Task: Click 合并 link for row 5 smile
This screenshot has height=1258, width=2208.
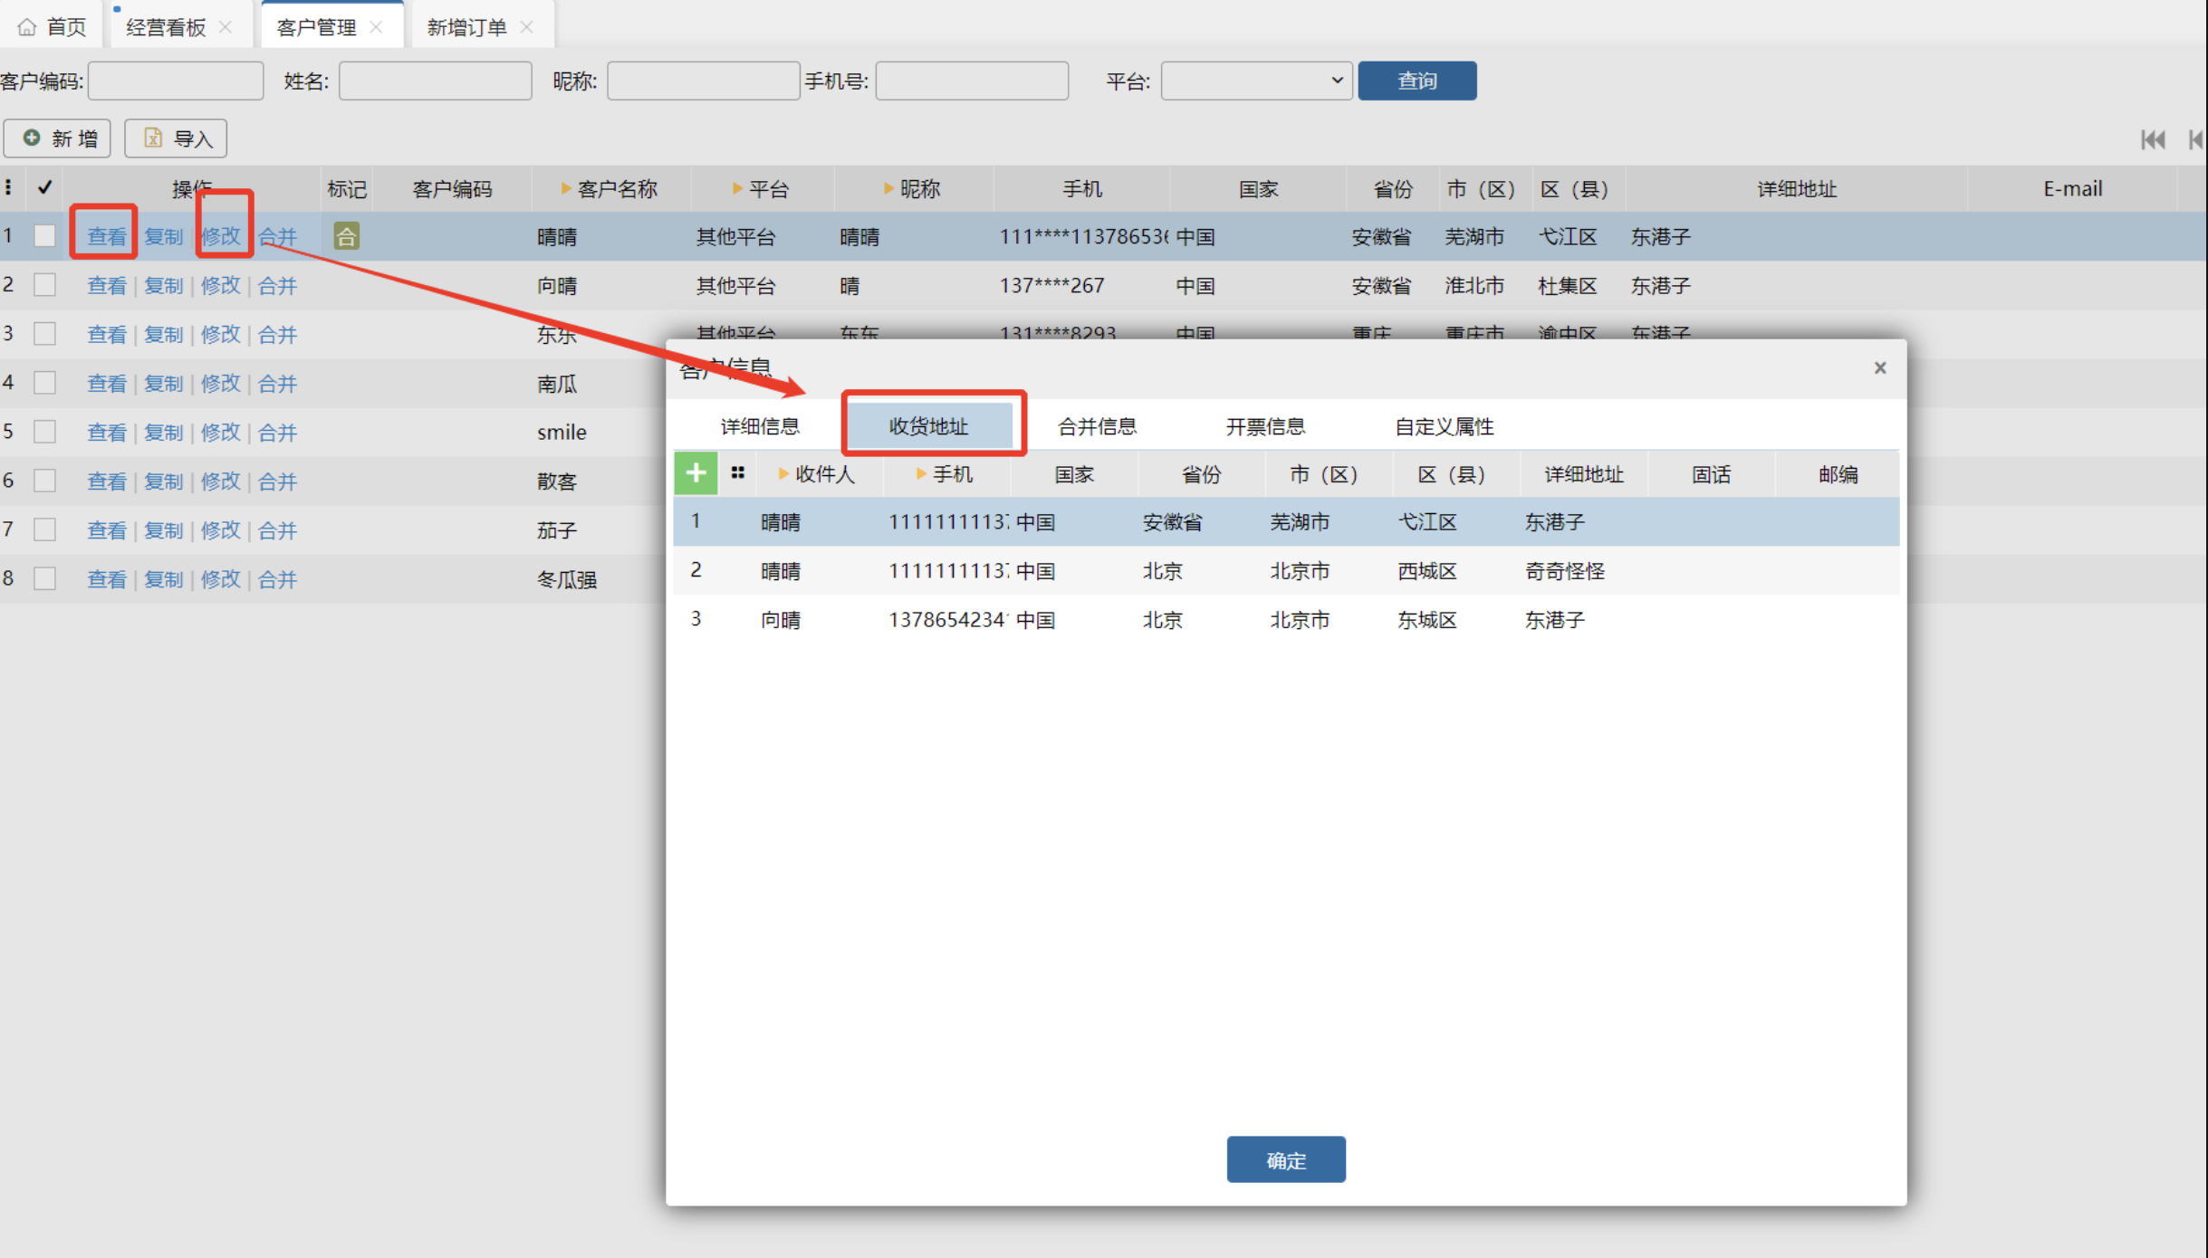Action: click(x=277, y=432)
